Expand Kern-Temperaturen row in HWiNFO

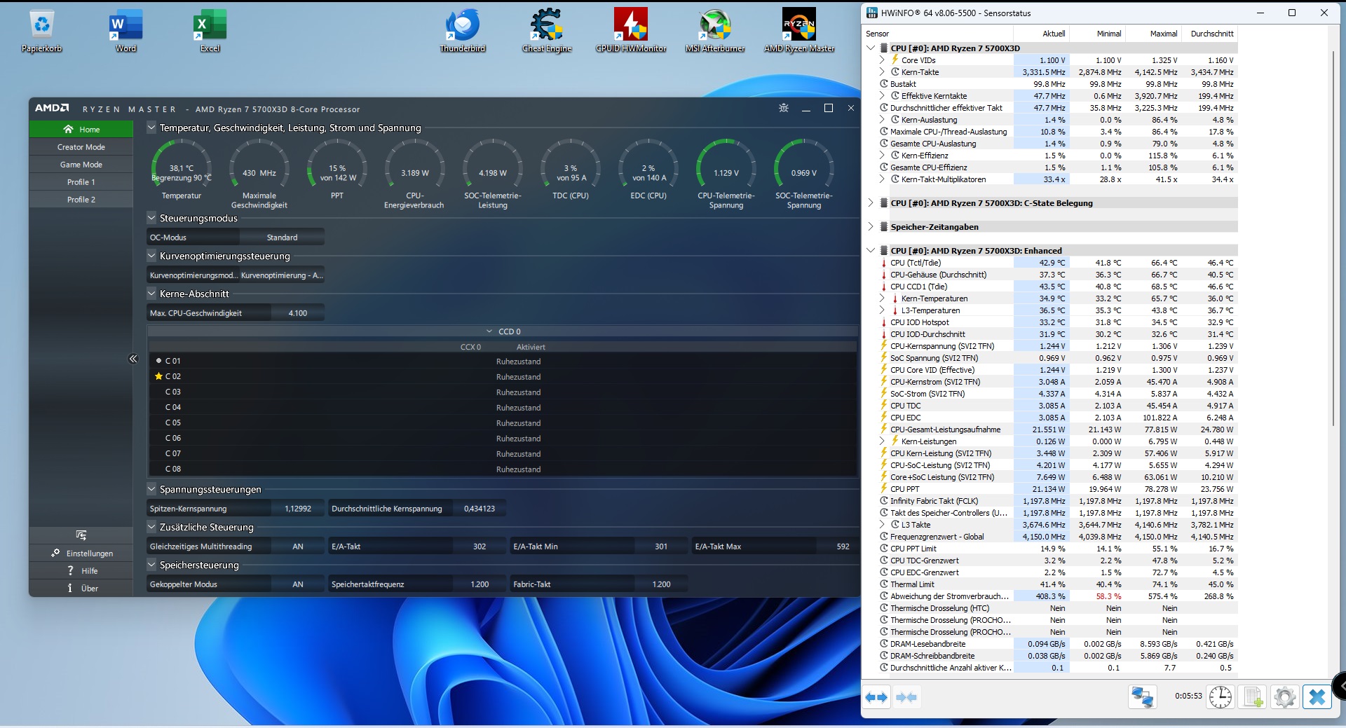coord(882,298)
